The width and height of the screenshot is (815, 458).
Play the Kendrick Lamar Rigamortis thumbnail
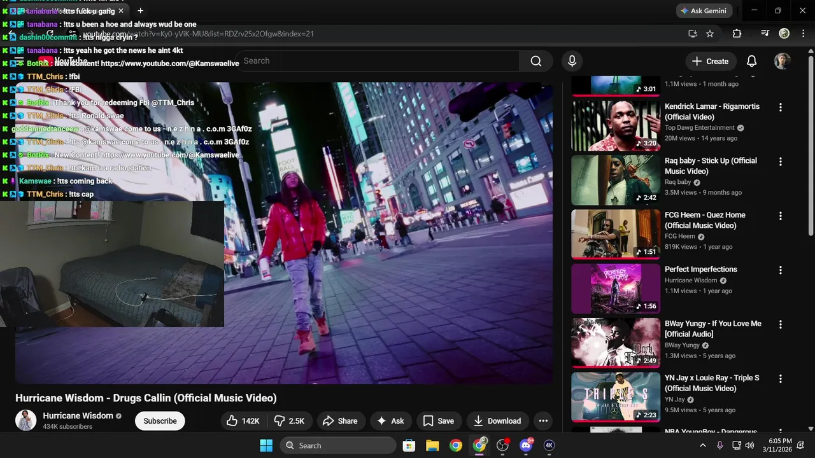(616, 125)
